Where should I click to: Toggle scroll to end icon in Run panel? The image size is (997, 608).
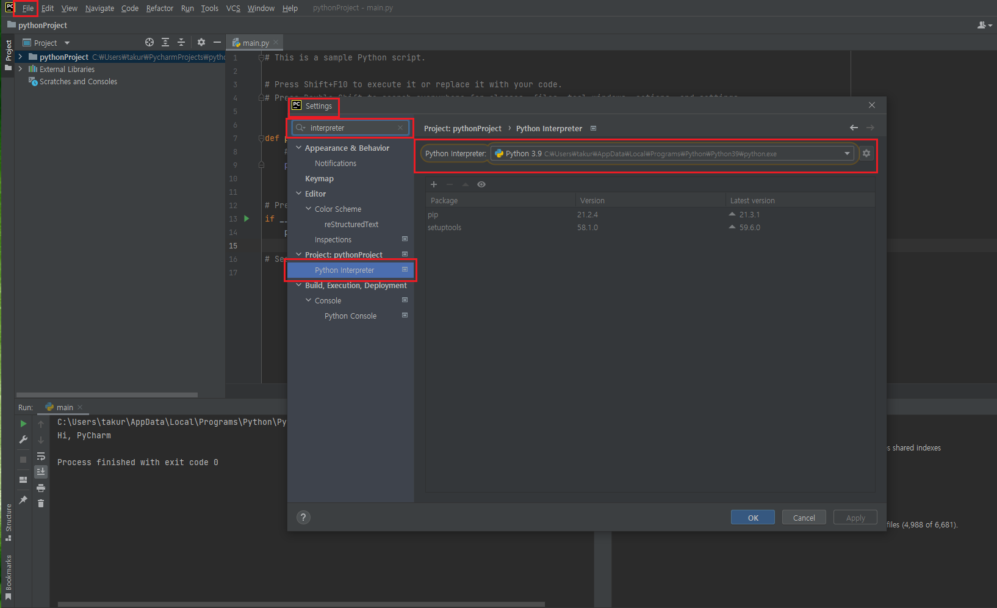pos(41,471)
